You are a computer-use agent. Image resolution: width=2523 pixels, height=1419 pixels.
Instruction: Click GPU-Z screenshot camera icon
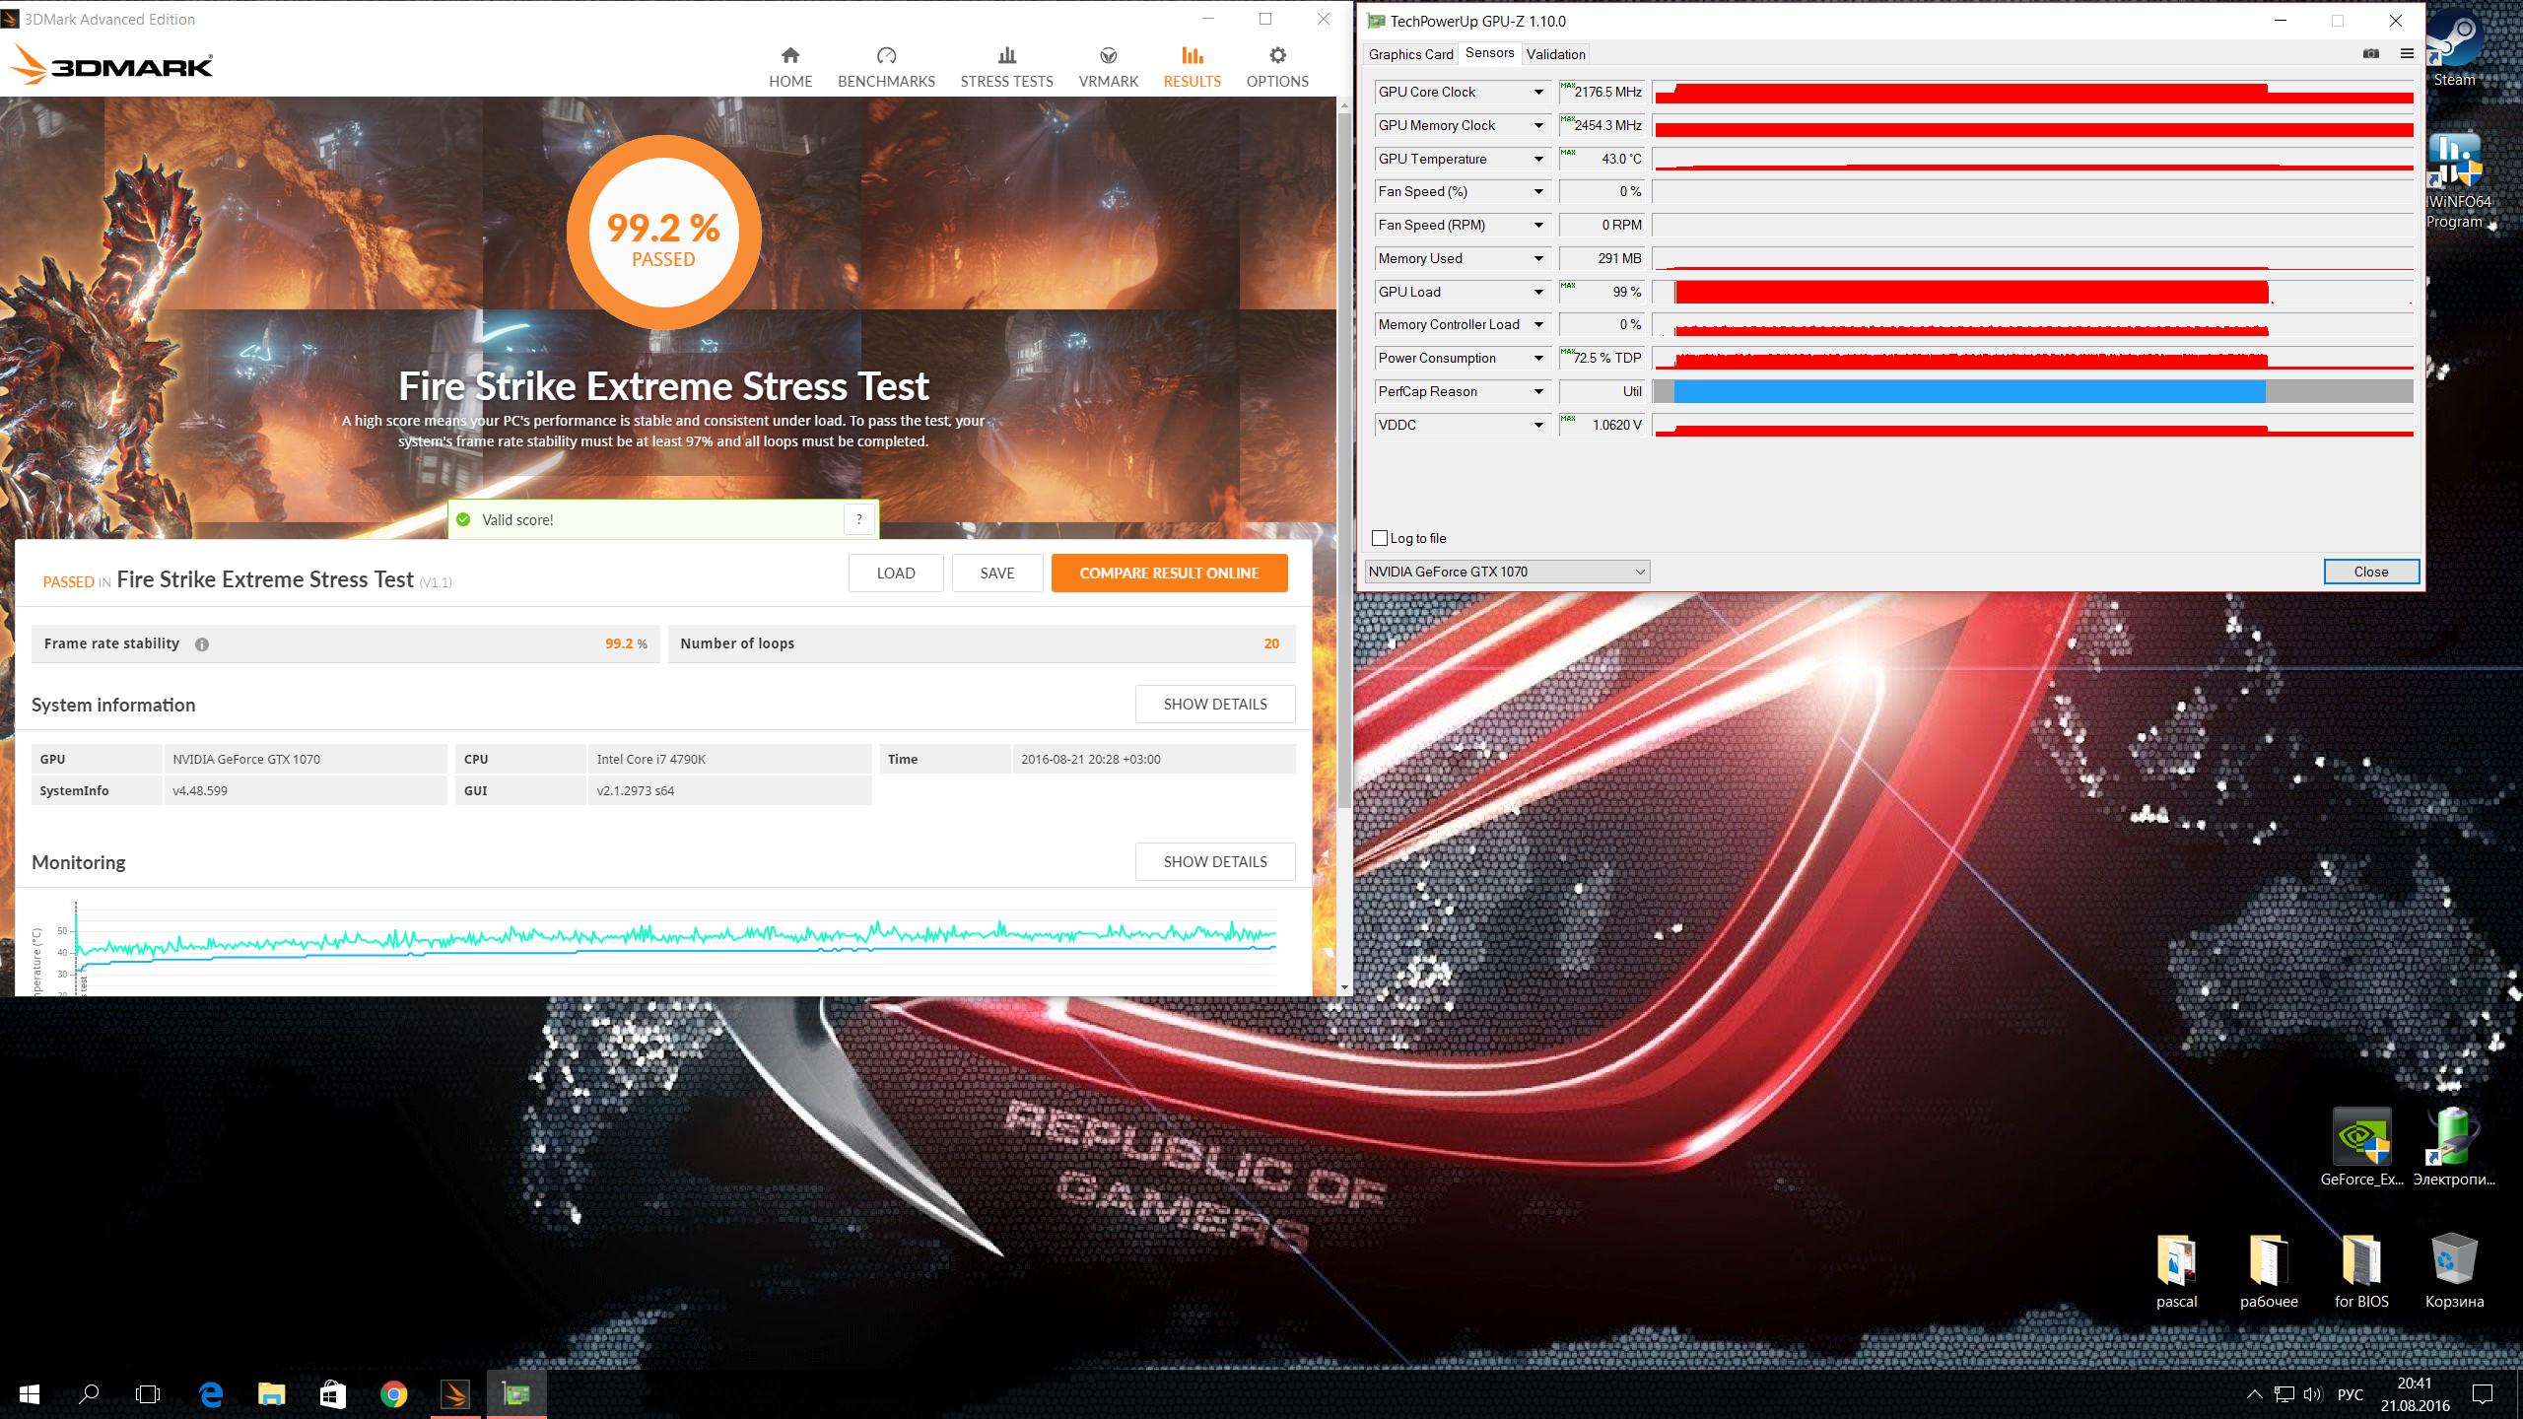coord(2371,53)
